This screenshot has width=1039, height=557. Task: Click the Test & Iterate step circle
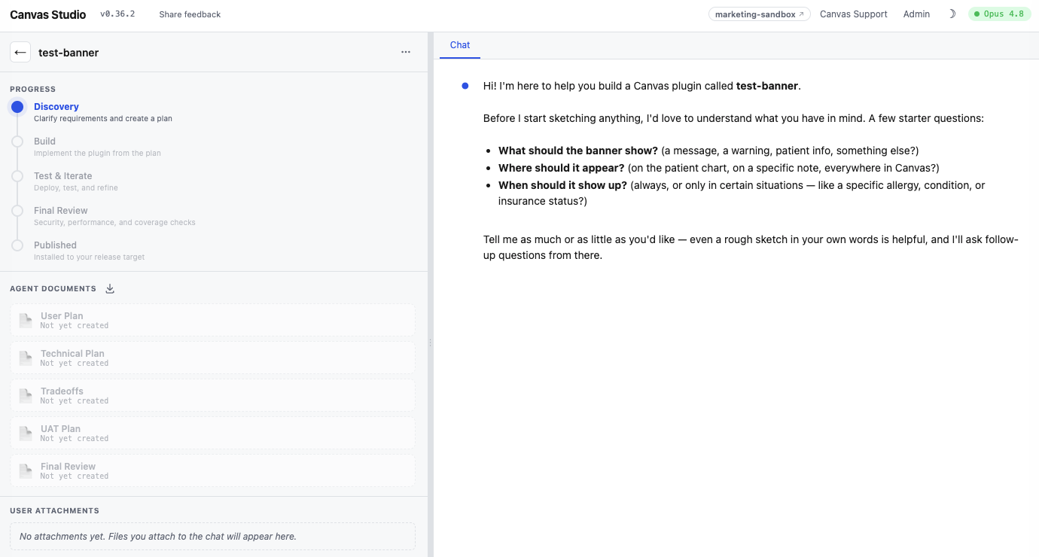[17, 176]
